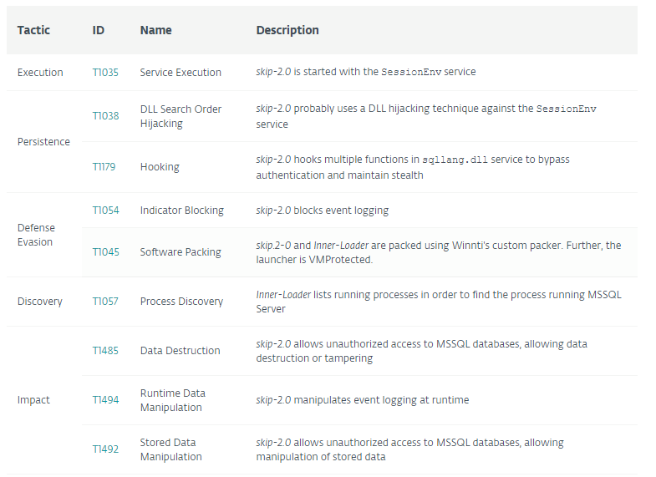Select the ID column header
Viewport: 656px width, 477px height.
coord(99,30)
